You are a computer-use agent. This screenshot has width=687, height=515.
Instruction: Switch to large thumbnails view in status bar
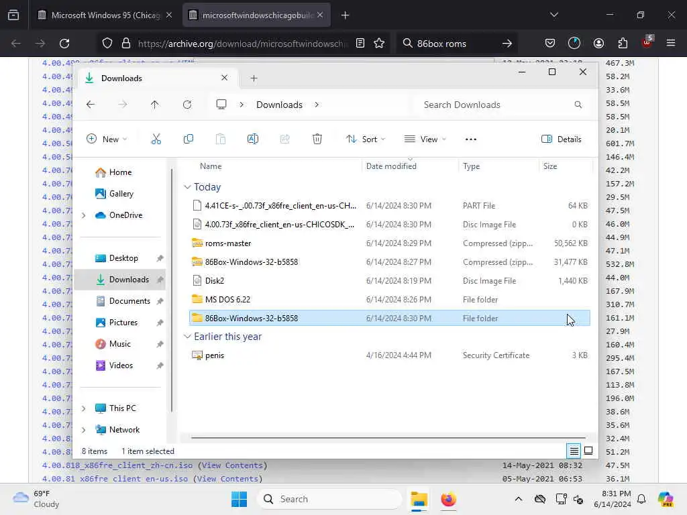point(588,451)
